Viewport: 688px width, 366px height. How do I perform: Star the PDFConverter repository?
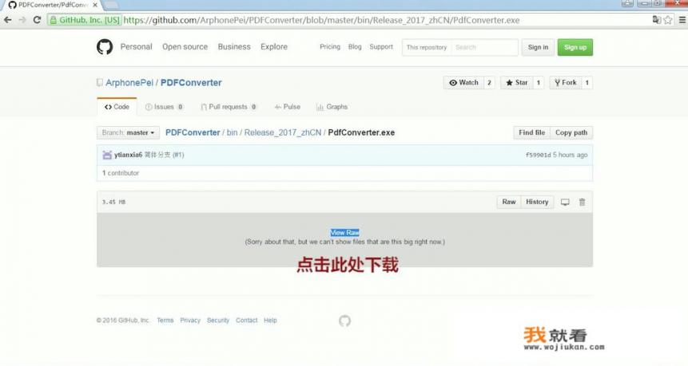[x=516, y=83]
